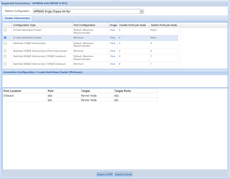Click View link for Switched 10GbE 2-Port row
Viewport: 230px width, 179px height.
[x=113, y=51]
